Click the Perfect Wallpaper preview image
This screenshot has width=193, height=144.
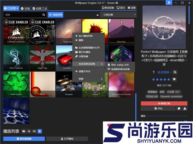click(x=164, y=27)
